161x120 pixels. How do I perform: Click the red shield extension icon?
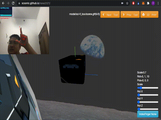(133, 3)
